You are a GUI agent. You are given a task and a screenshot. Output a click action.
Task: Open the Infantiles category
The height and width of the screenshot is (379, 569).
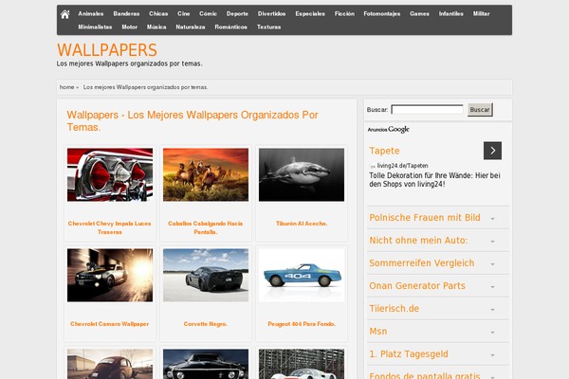[451, 14]
